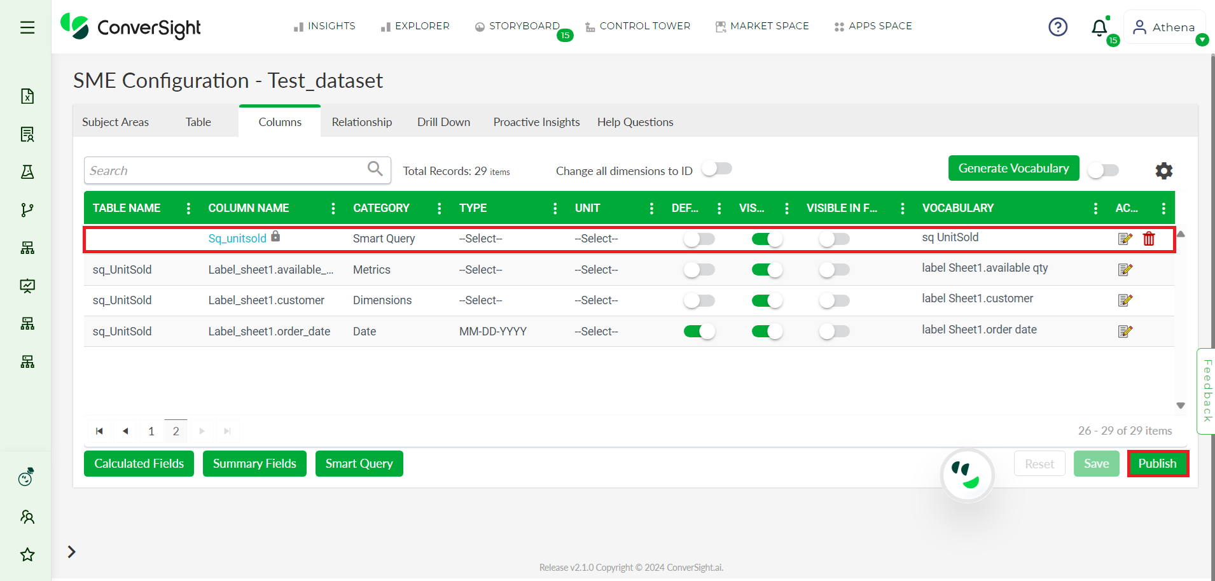Viewport: 1215px width, 581px height.
Task: Switch to the Drill Down tab
Action: click(444, 122)
